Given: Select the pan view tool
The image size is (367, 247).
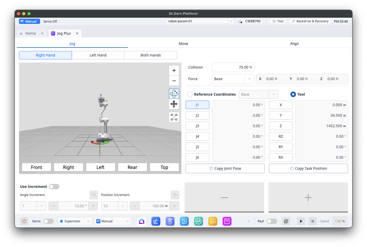Looking at the screenshot, I should [x=174, y=104].
